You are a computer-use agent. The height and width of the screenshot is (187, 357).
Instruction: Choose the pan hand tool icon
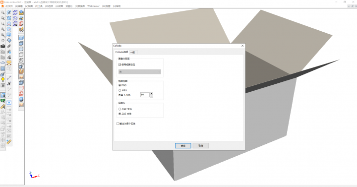(3, 41)
